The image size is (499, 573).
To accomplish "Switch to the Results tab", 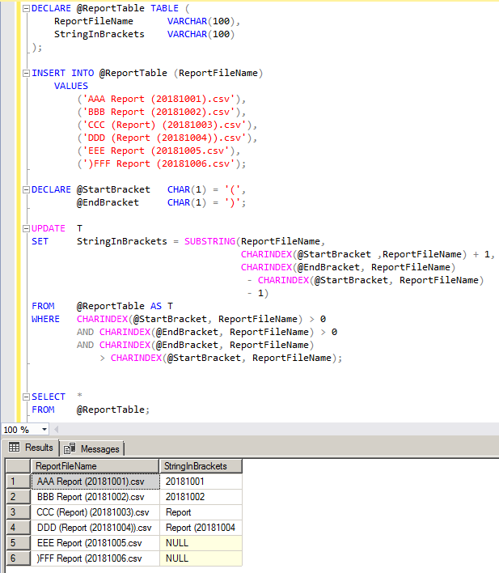I will click(31, 448).
